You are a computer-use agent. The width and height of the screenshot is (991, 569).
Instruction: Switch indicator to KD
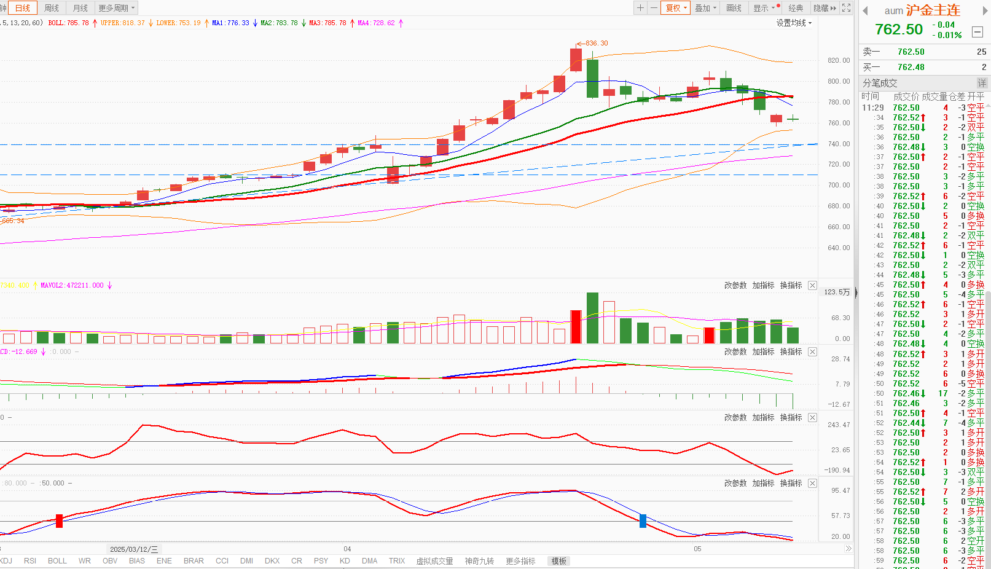[345, 561]
